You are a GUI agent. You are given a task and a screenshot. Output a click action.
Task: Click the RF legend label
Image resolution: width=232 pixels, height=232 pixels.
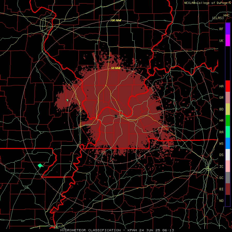click(221, 29)
